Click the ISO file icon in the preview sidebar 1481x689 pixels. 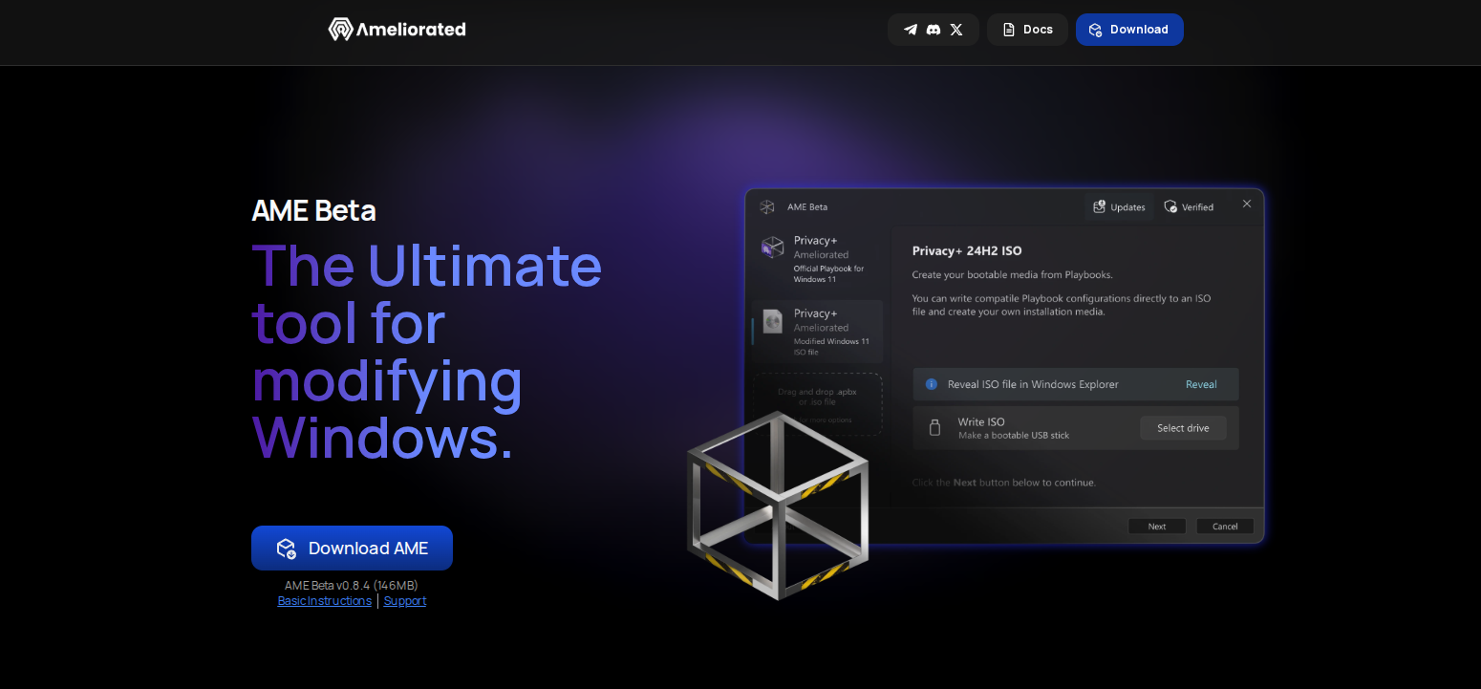pyautogui.click(x=772, y=321)
